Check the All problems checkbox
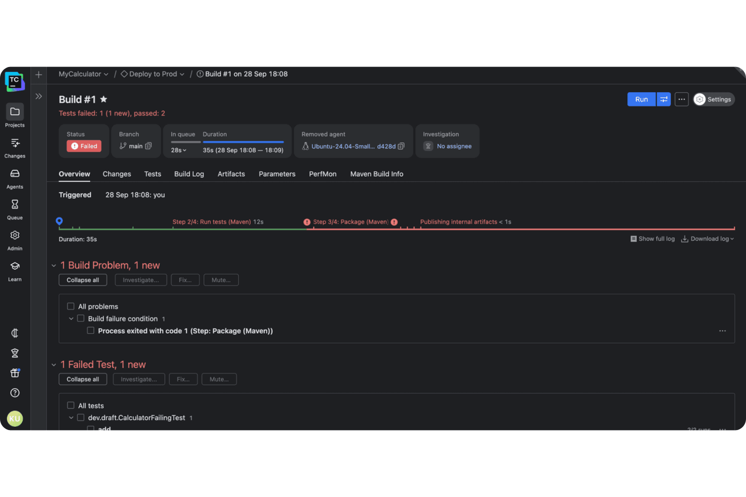746x497 pixels. point(71,306)
